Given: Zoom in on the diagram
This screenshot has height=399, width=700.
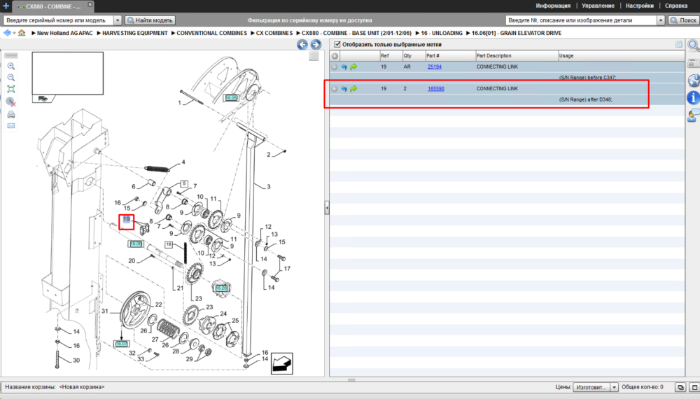Looking at the screenshot, I should tap(11, 66).
